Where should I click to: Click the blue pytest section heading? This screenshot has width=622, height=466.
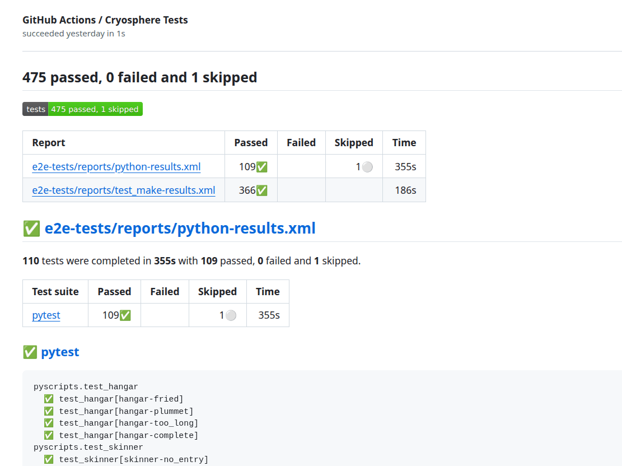pos(60,352)
